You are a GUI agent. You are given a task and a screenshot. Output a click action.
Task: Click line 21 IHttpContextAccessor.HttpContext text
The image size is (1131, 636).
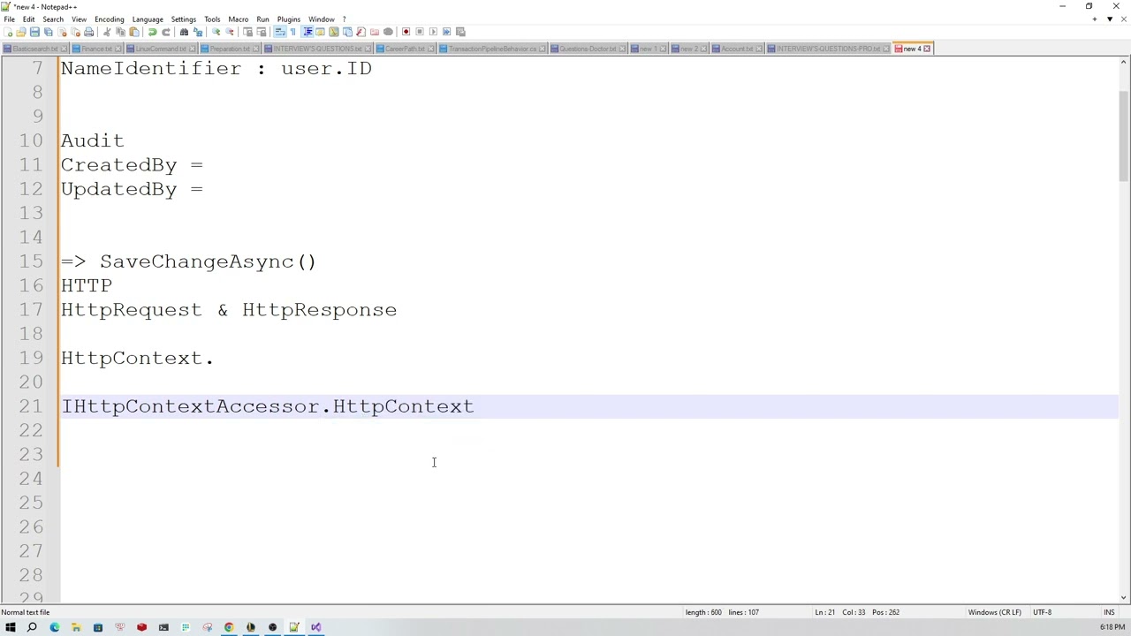[x=267, y=406]
